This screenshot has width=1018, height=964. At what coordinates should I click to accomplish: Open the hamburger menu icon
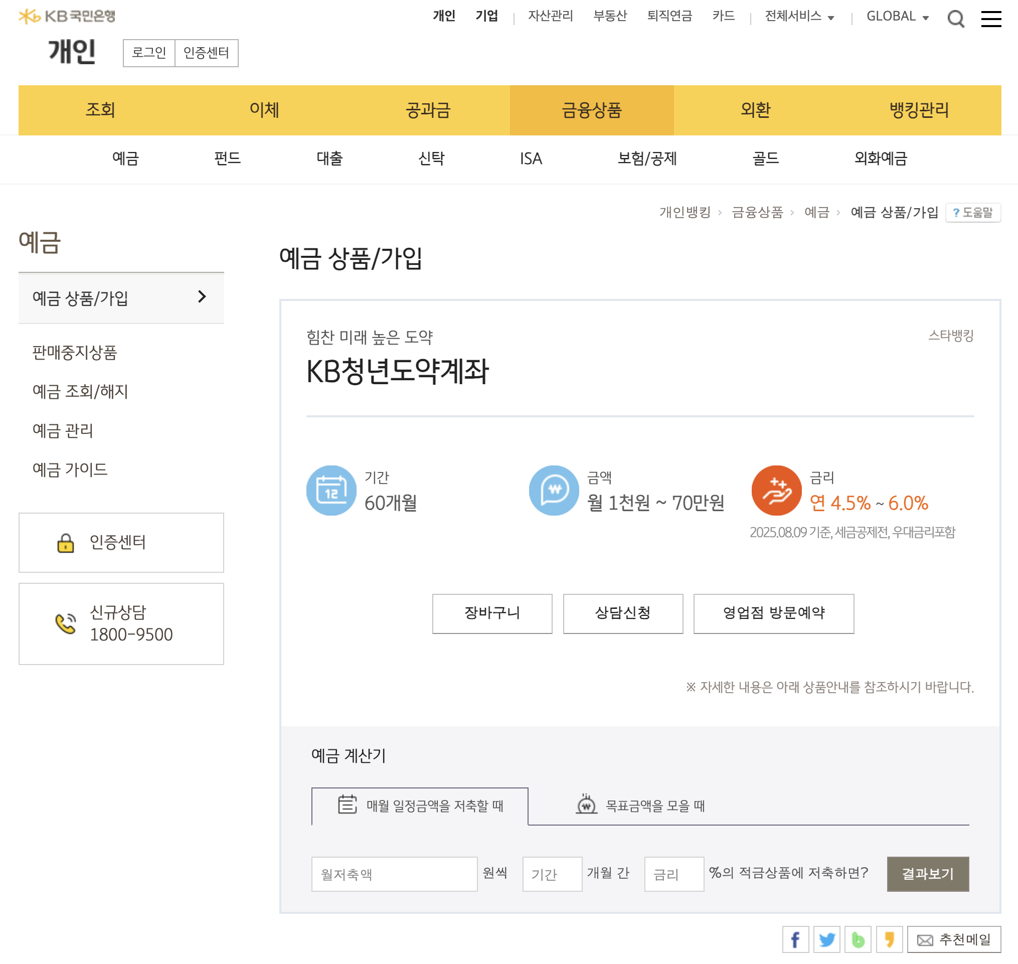[990, 19]
